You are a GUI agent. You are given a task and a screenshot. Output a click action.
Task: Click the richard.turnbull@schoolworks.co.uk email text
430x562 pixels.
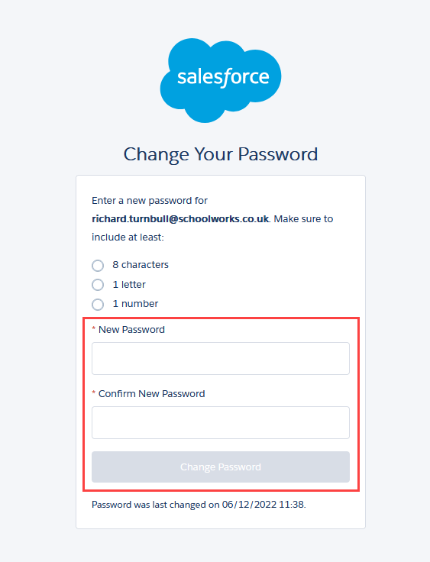(x=180, y=218)
